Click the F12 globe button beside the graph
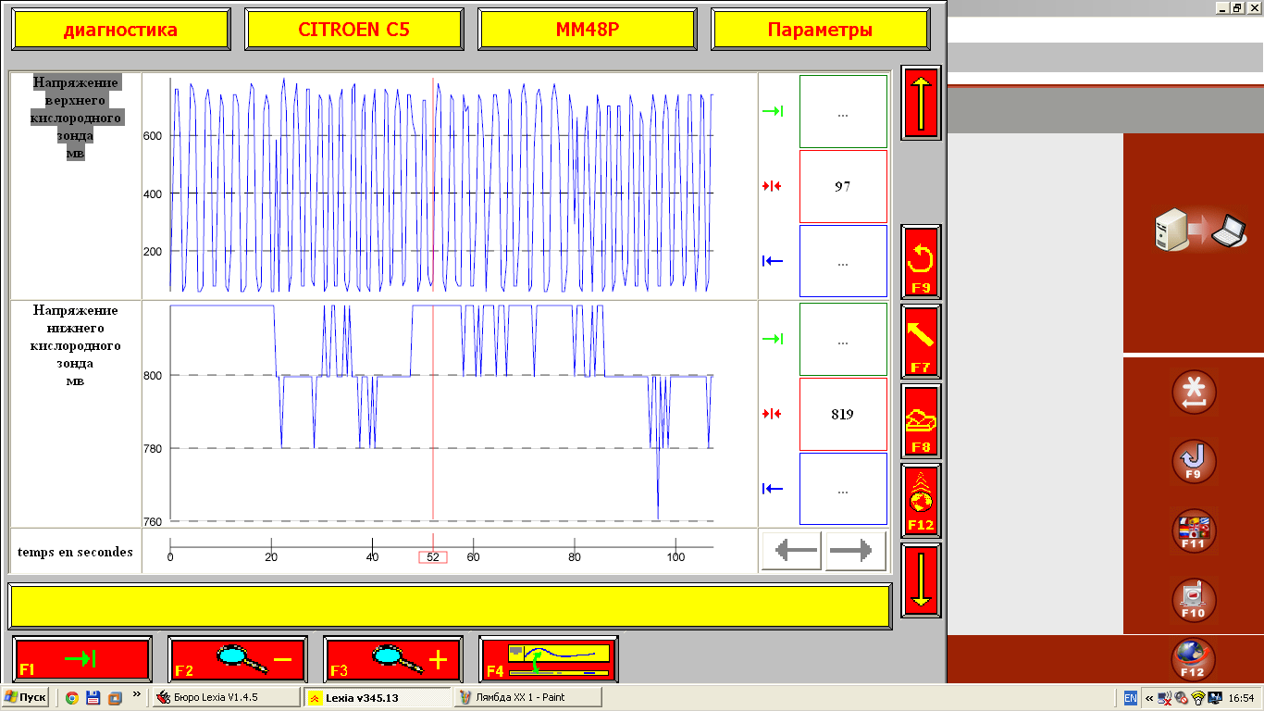Viewport: 1264px width, 711px height. click(921, 501)
